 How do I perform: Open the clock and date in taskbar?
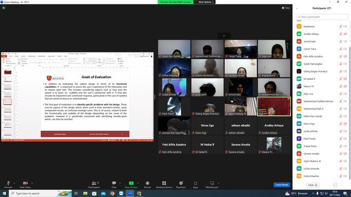[335, 193]
